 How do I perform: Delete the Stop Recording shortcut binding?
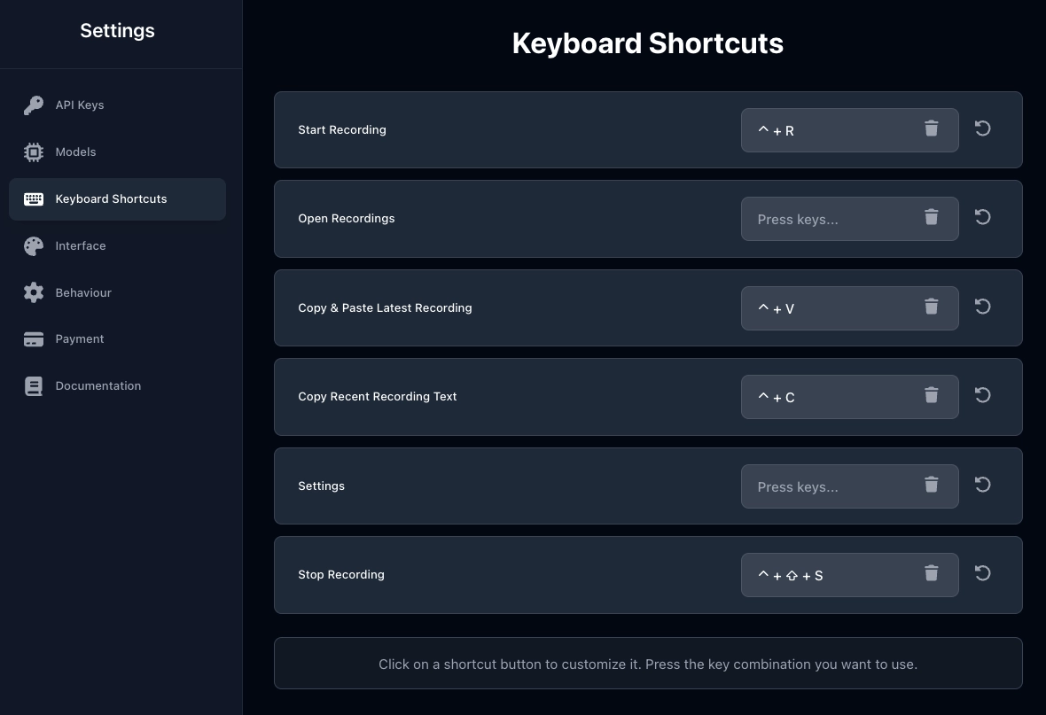(x=931, y=574)
